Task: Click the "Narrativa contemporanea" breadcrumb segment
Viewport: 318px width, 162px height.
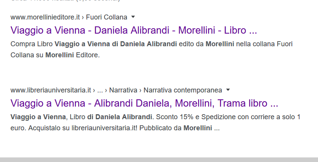Action: click(183, 90)
